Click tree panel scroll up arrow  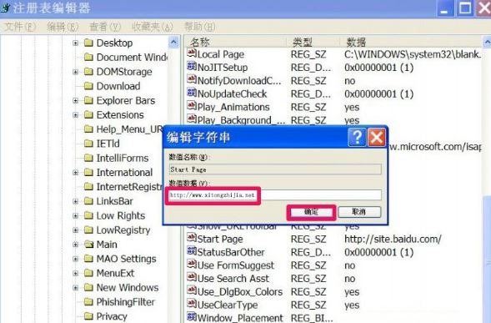click(173, 42)
